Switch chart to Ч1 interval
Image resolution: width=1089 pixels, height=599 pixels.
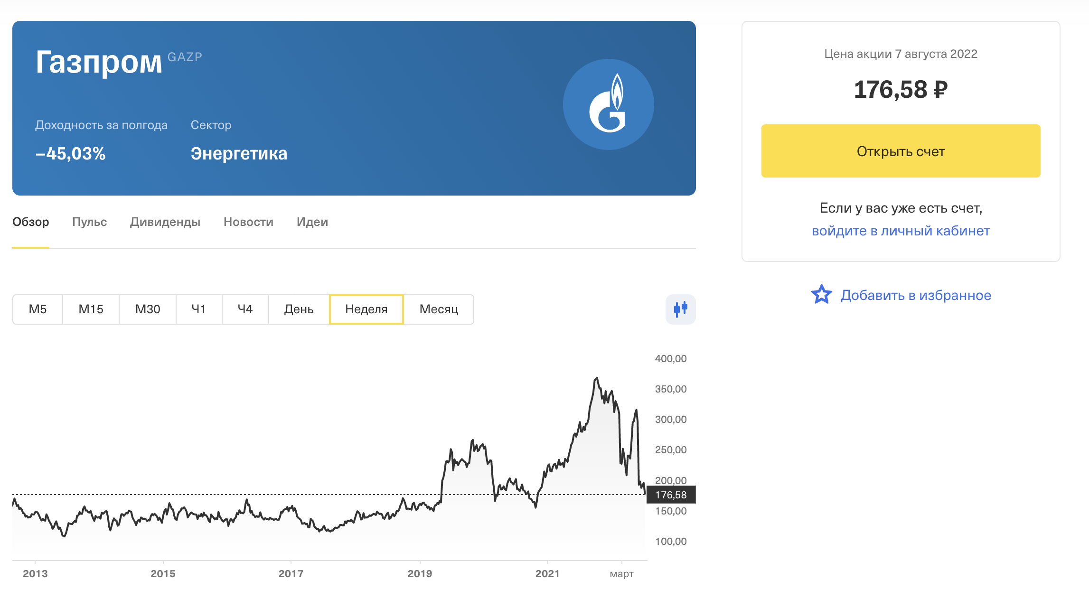coord(198,309)
